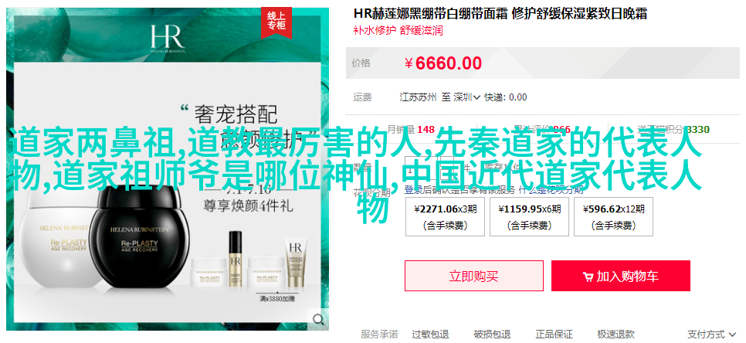Click the 破损包退 service promise
The width and height of the screenshot is (746, 343).
(492, 335)
